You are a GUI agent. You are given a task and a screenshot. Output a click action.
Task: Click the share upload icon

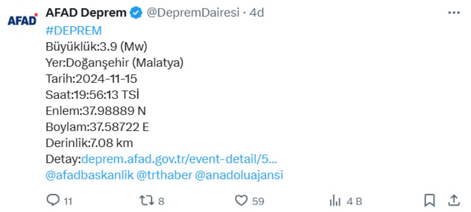pos(454,200)
